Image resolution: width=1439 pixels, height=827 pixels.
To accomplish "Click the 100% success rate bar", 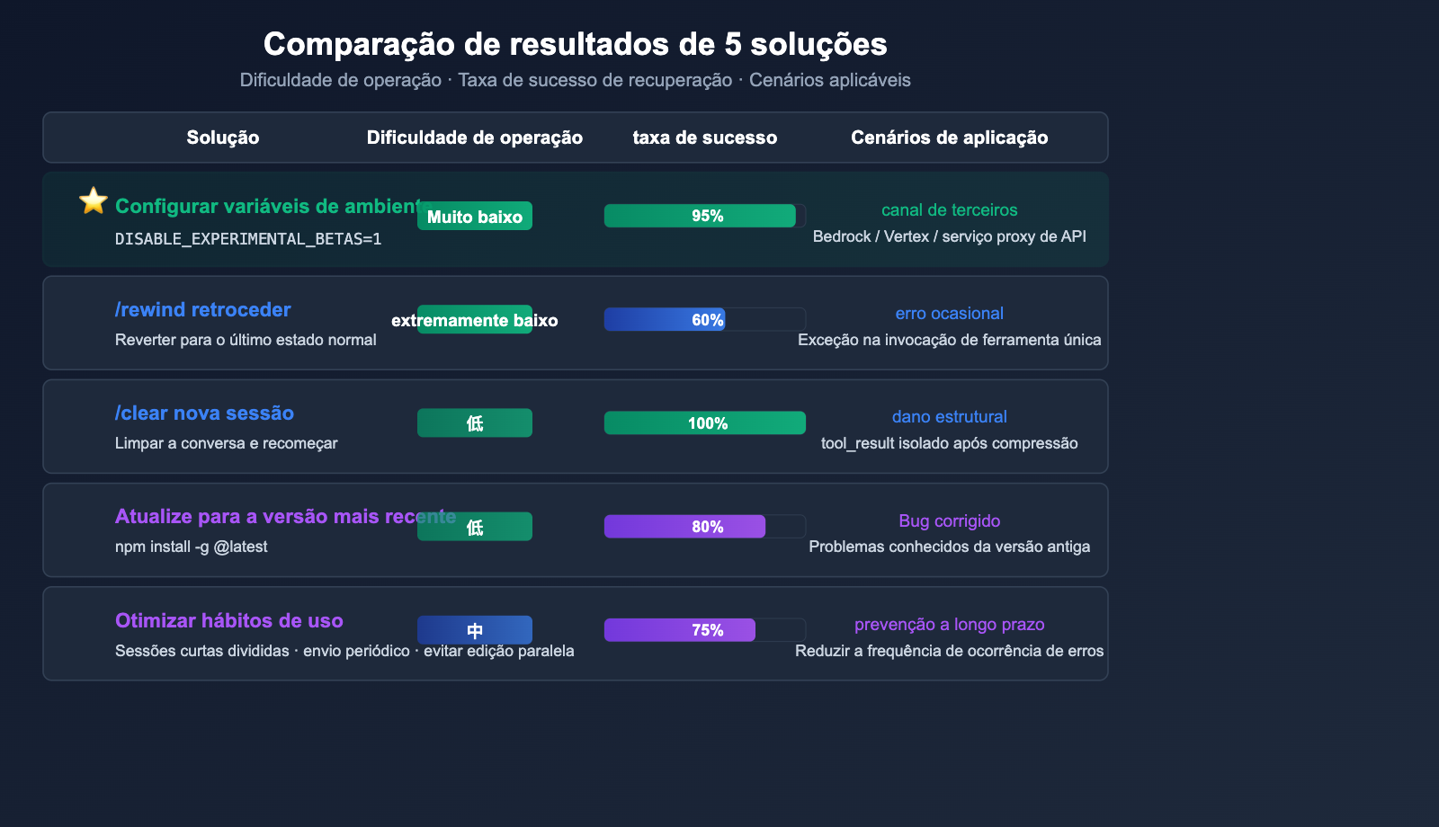I will pyautogui.click(x=705, y=423).
